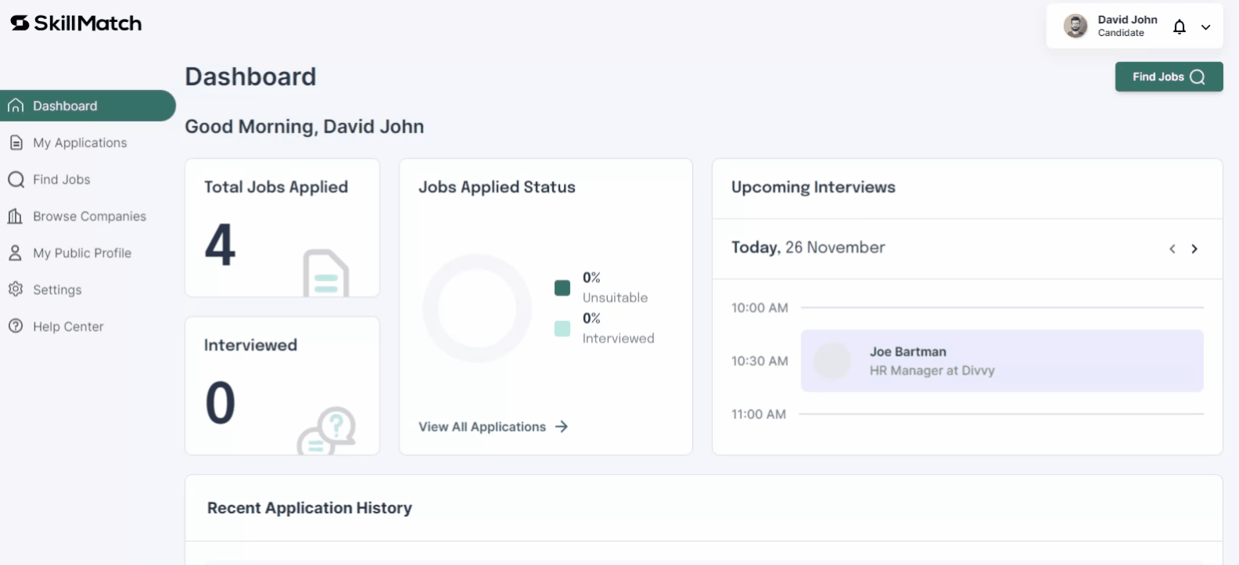Viewport: 1239px width, 565px height.
Task: Go to the previous interview day arrow
Action: [1172, 249]
